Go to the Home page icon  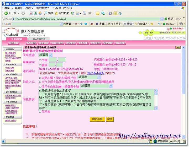40,13
